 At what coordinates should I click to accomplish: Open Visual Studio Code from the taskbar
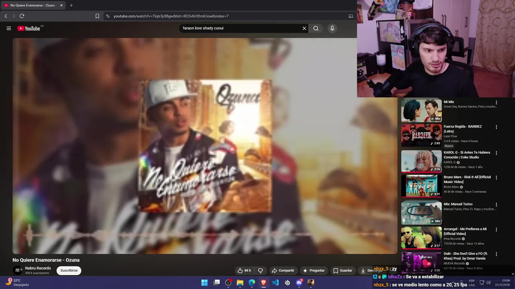[275, 283]
